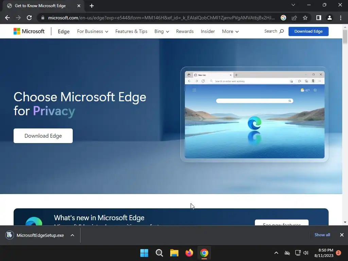Open the Insider link
Screen dimensions: 348x261
pos(208,31)
